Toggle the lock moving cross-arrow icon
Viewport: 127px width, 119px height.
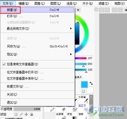[x=26, y=114]
